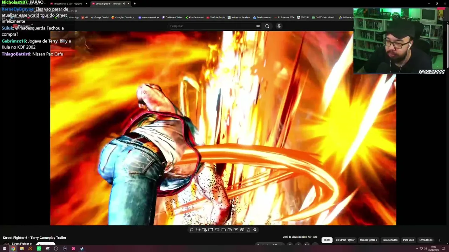Click the speed gauge icon in player toolbar

click(x=229, y=230)
